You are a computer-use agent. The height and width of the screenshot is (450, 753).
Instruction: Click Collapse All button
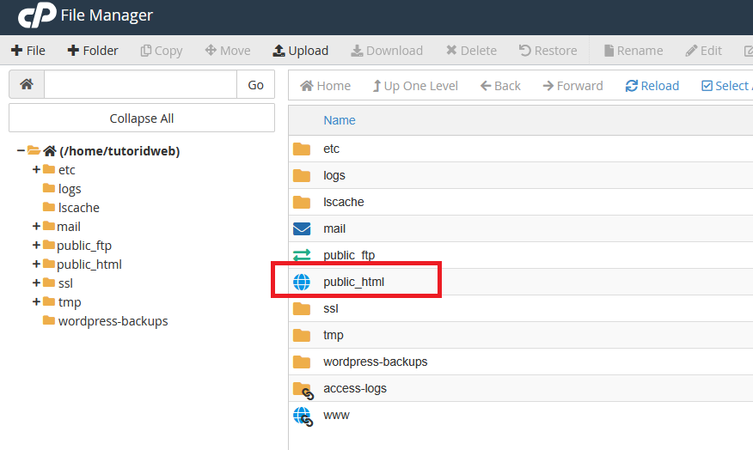click(x=142, y=118)
